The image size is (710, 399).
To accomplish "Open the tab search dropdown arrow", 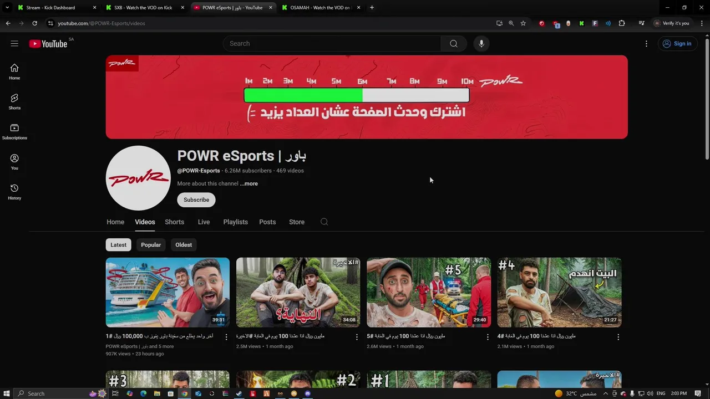I will coord(7,8).
